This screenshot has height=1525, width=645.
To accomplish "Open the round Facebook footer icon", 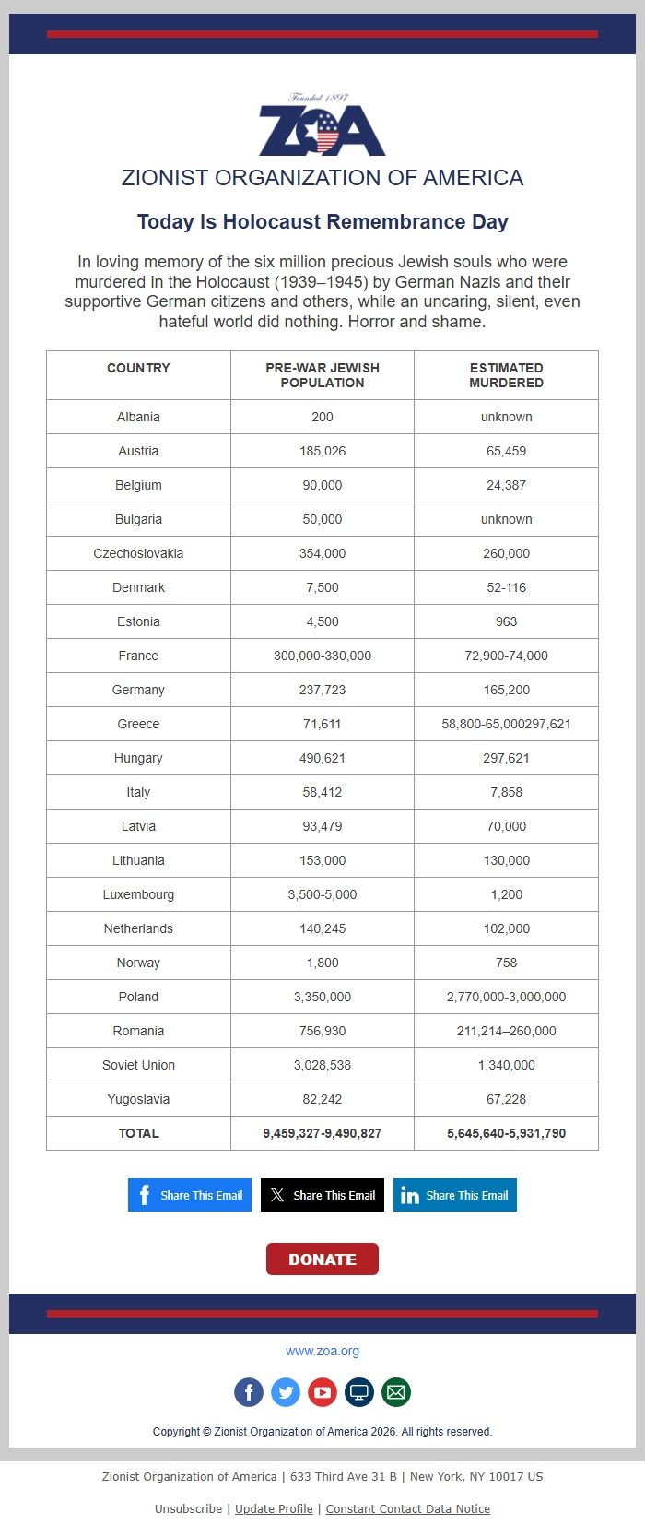I will point(249,1392).
